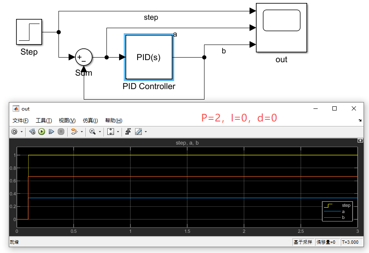Click the 'a' signal line label
The height and width of the screenshot is (253, 369).
(x=175, y=34)
